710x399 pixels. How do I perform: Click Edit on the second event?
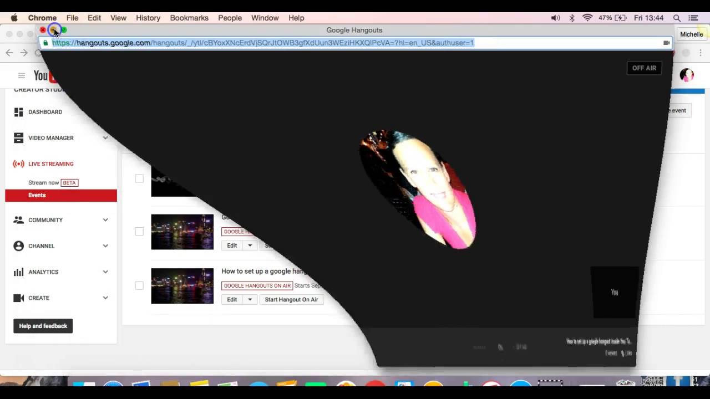point(232,245)
